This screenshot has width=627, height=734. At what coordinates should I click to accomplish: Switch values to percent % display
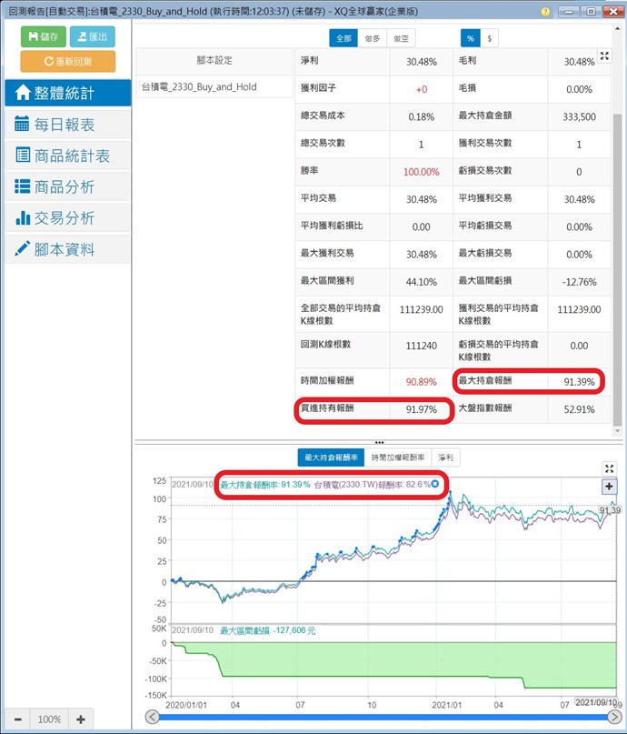pos(471,38)
